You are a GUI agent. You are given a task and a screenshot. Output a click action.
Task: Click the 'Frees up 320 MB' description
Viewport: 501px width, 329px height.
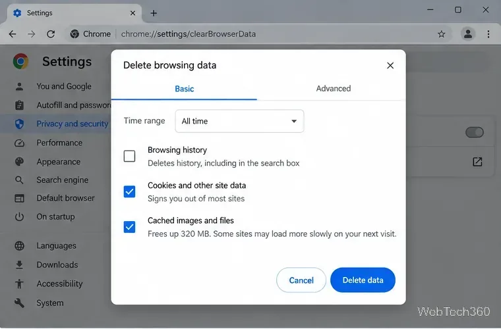pos(272,234)
